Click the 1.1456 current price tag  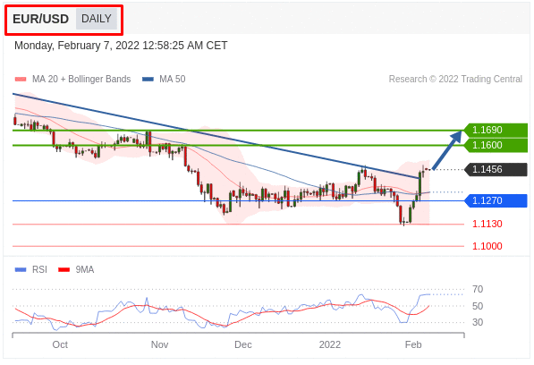tap(496, 169)
